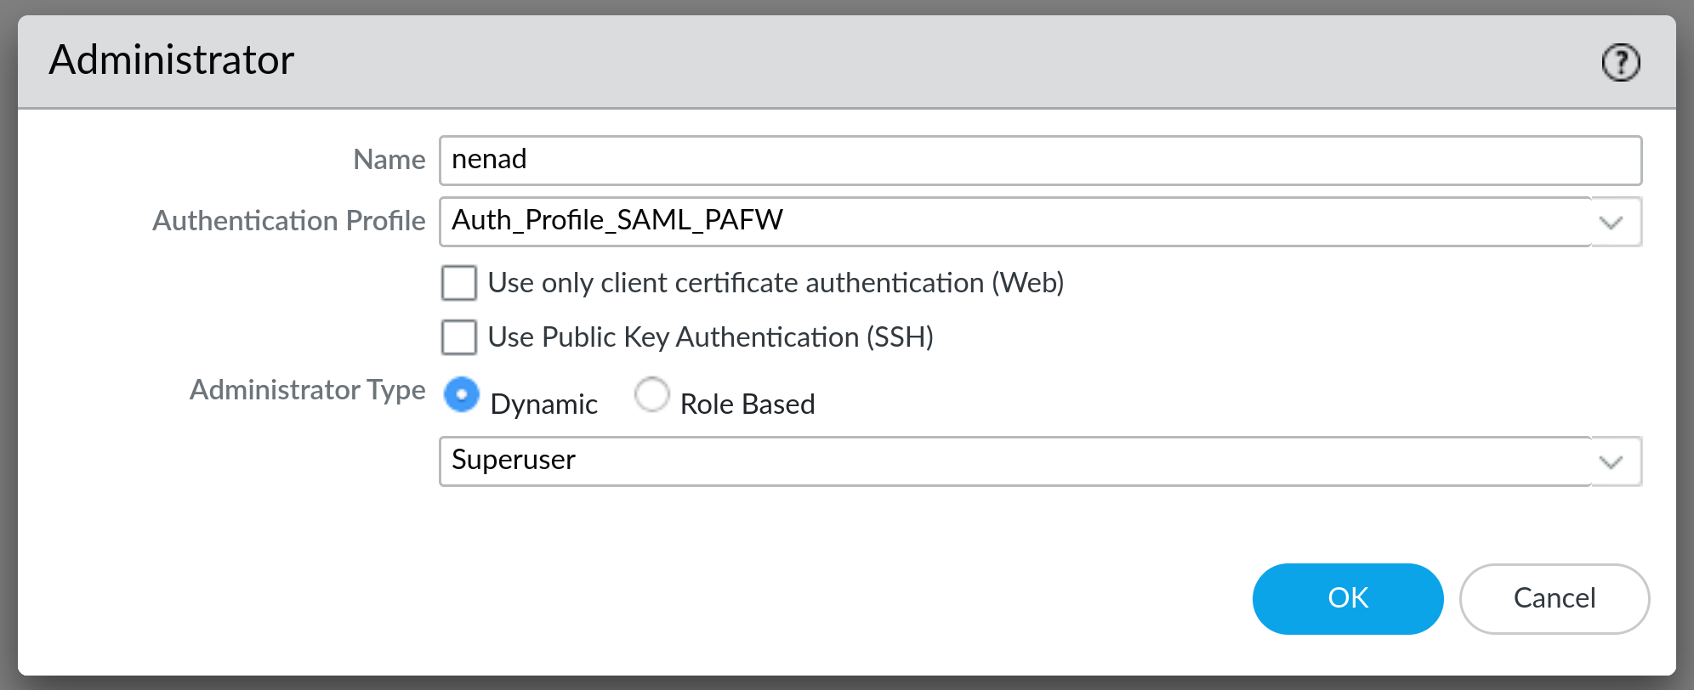Choose the Role Based radio button
Image resolution: width=1694 pixels, height=690 pixels.
(x=652, y=395)
